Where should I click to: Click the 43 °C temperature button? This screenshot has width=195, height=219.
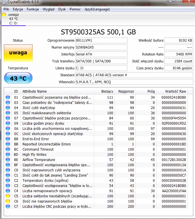[18, 78]
